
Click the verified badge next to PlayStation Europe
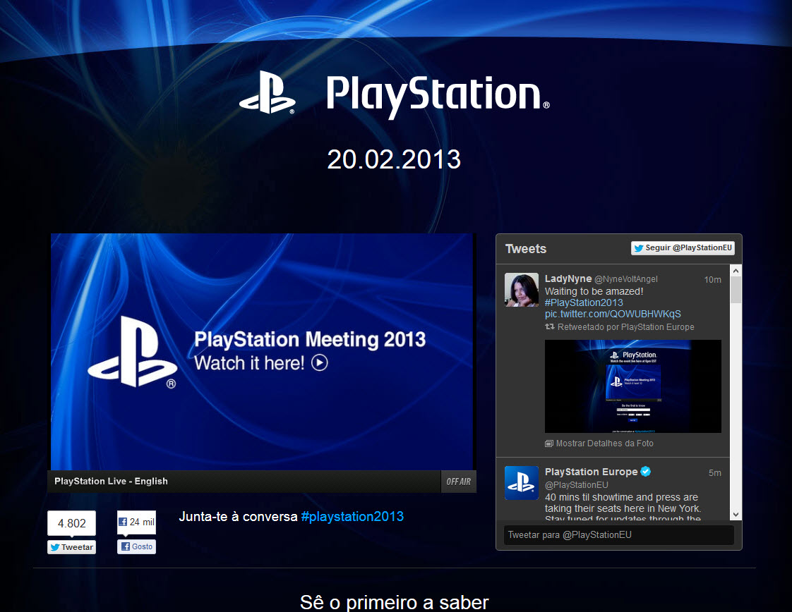[646, 472]
